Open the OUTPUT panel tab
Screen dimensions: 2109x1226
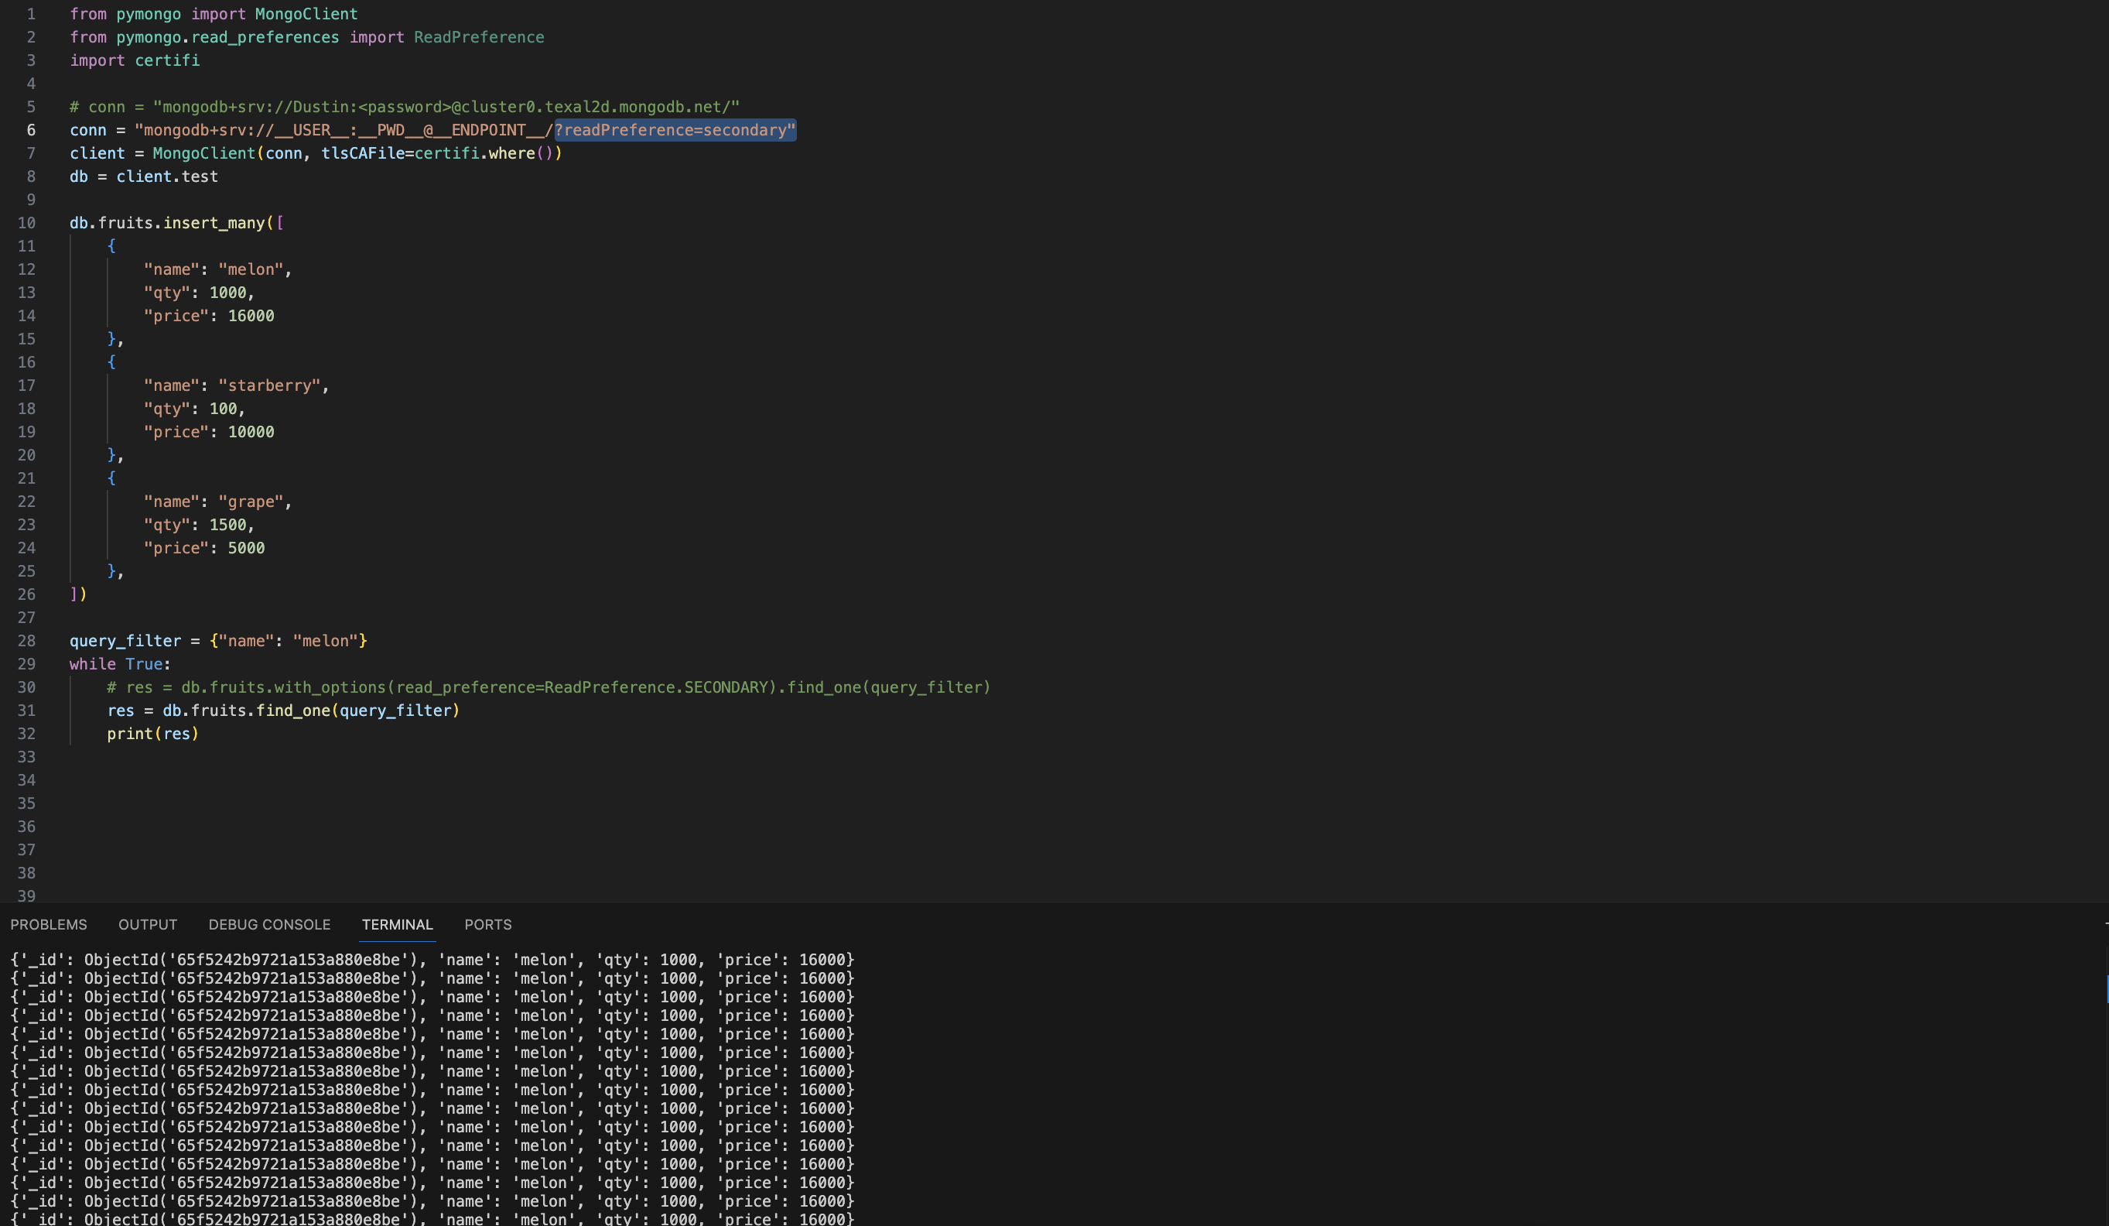point(147,924)
